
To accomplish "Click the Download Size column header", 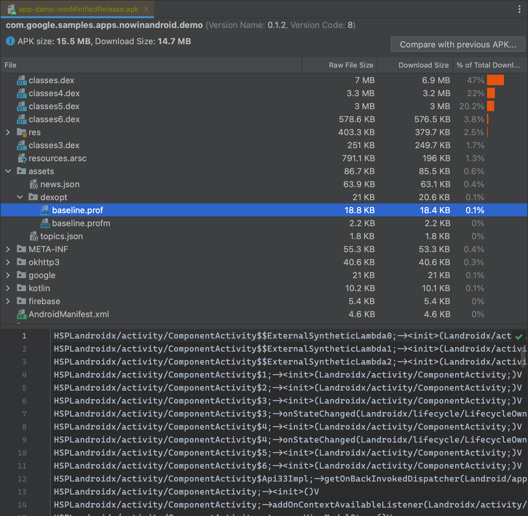I will (x=423, y=65).
